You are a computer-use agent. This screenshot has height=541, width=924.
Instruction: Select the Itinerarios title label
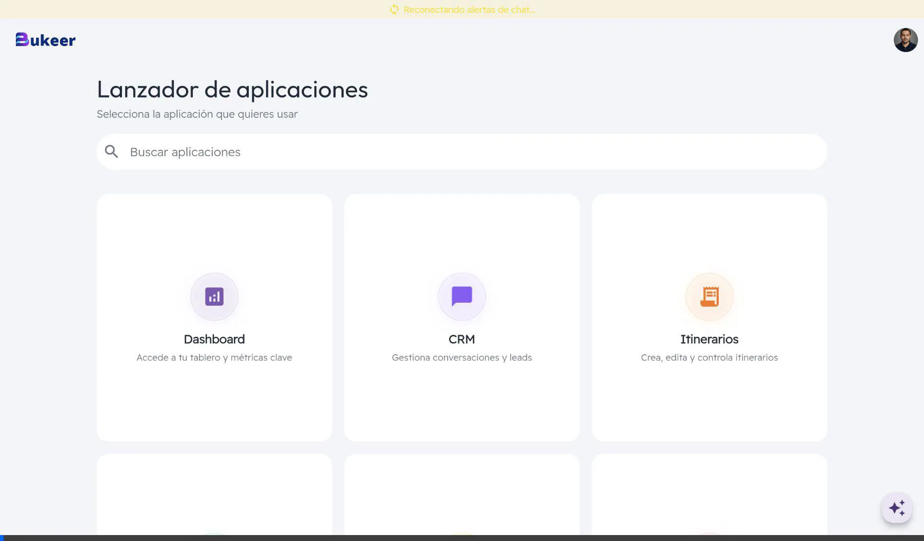[709, 339]
